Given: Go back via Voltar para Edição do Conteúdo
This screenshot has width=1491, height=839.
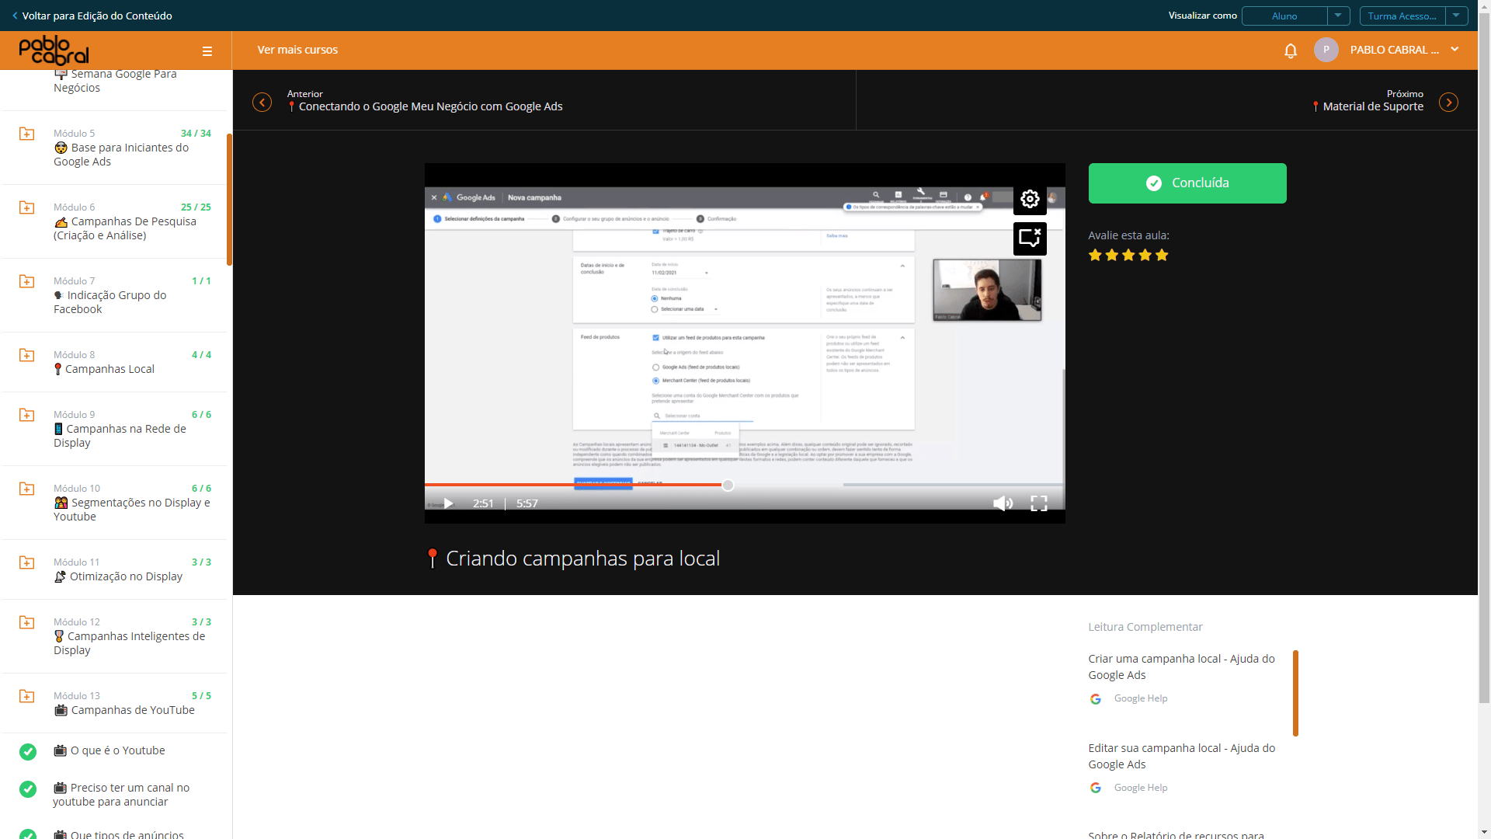Looking at the screenshot, I should (92, 16).
